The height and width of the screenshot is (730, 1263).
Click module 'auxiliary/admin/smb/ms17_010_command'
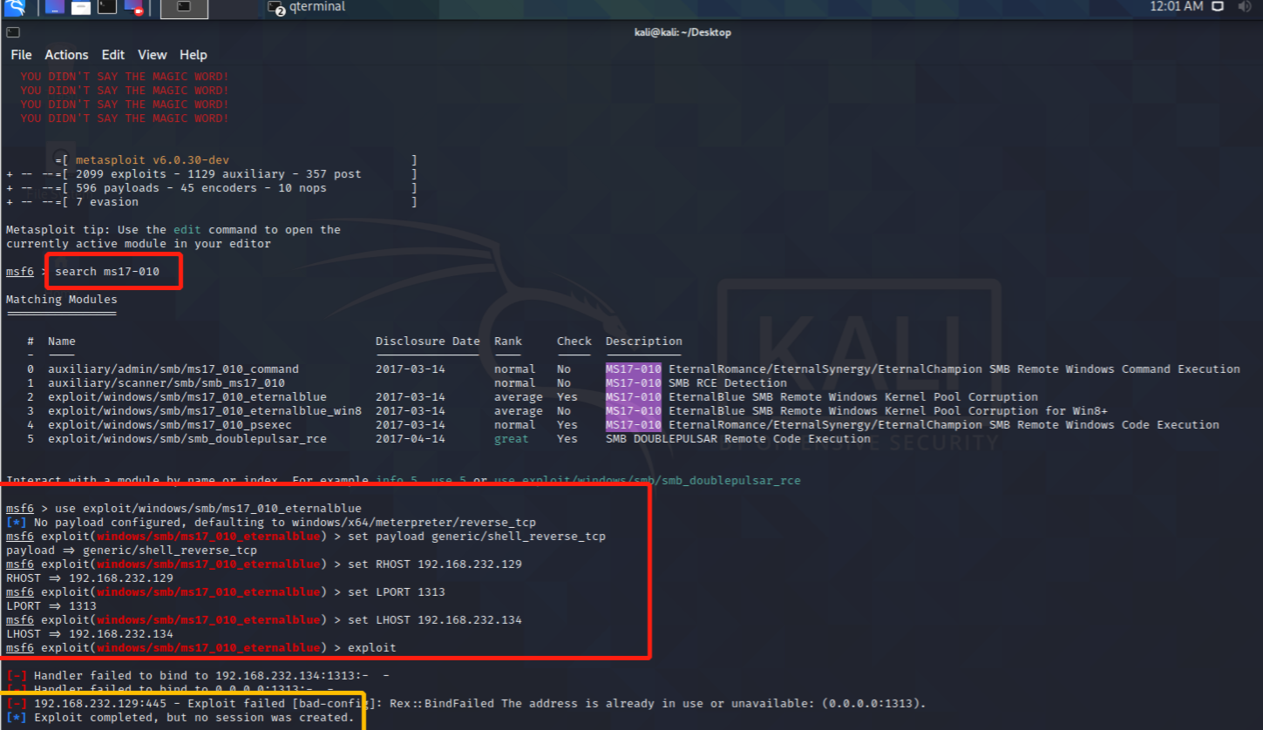(x=173, y=369)
